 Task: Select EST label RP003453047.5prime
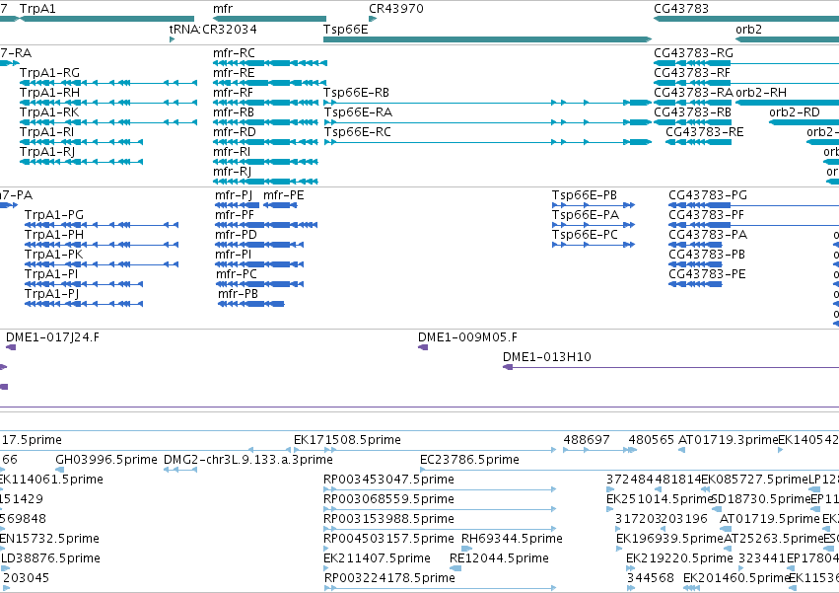tap(389, 480)
